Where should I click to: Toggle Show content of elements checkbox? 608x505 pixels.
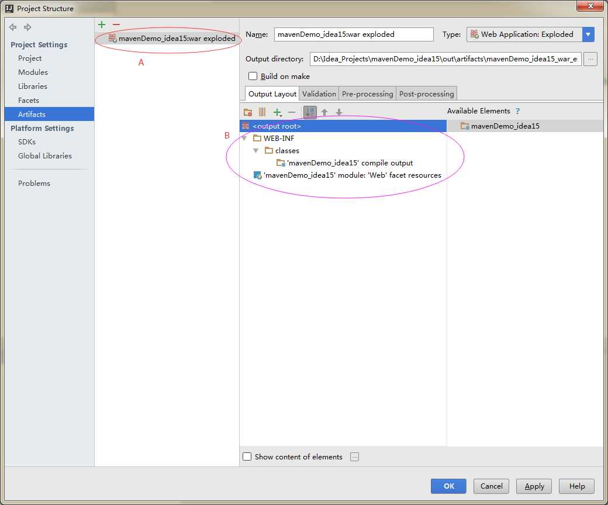point(247,456)
